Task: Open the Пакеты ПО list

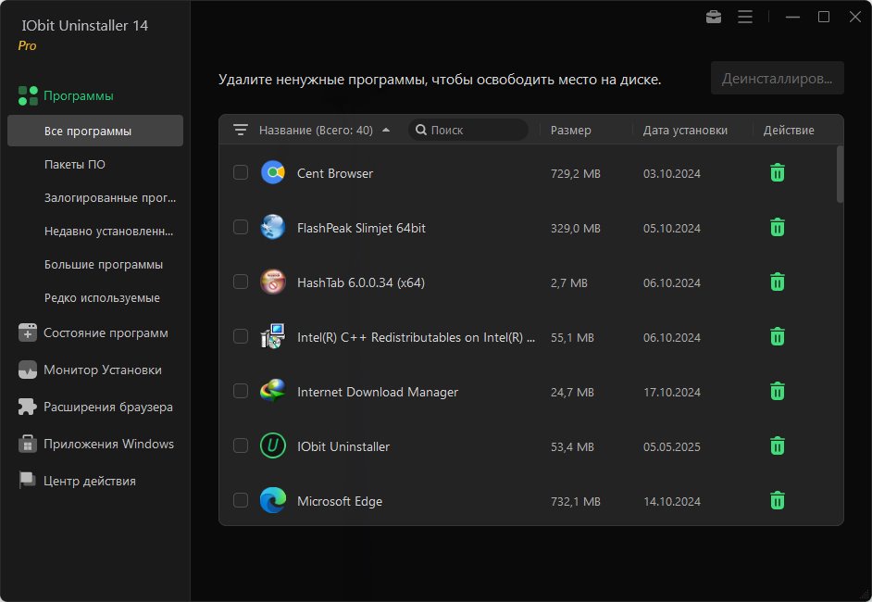Action: tap(75, 165)
